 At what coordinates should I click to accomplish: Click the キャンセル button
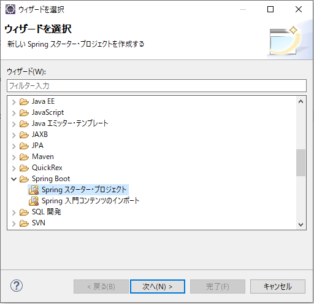278,286
